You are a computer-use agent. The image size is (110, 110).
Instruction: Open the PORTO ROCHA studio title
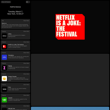click(x=15, y=7)
